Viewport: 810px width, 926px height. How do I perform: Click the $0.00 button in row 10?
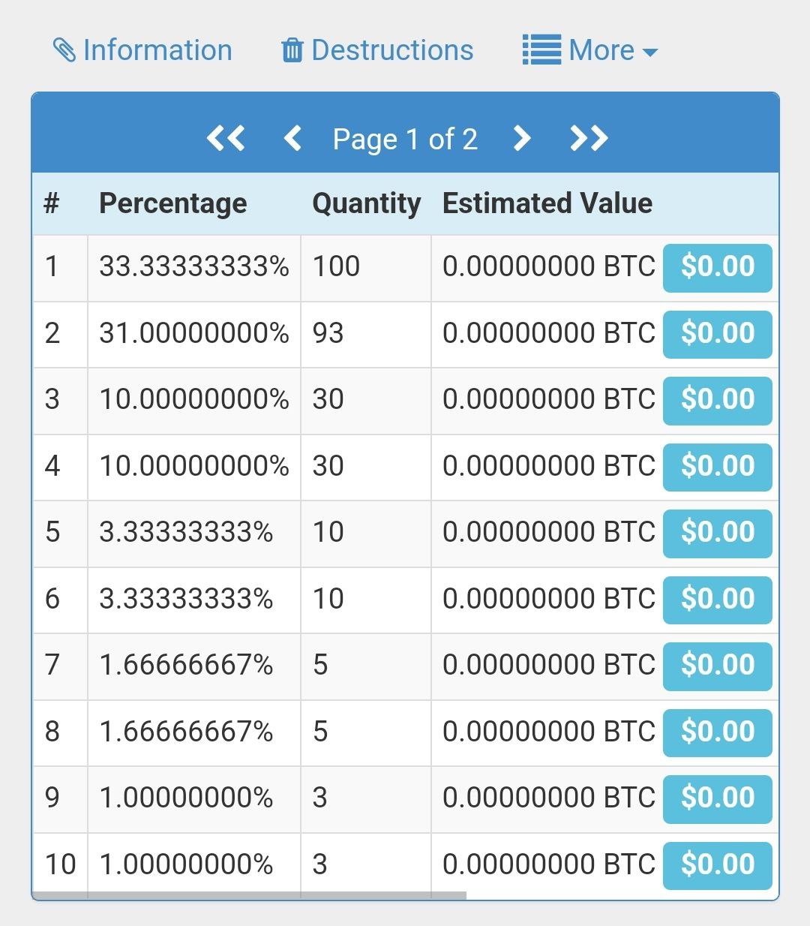pos(718,865)
